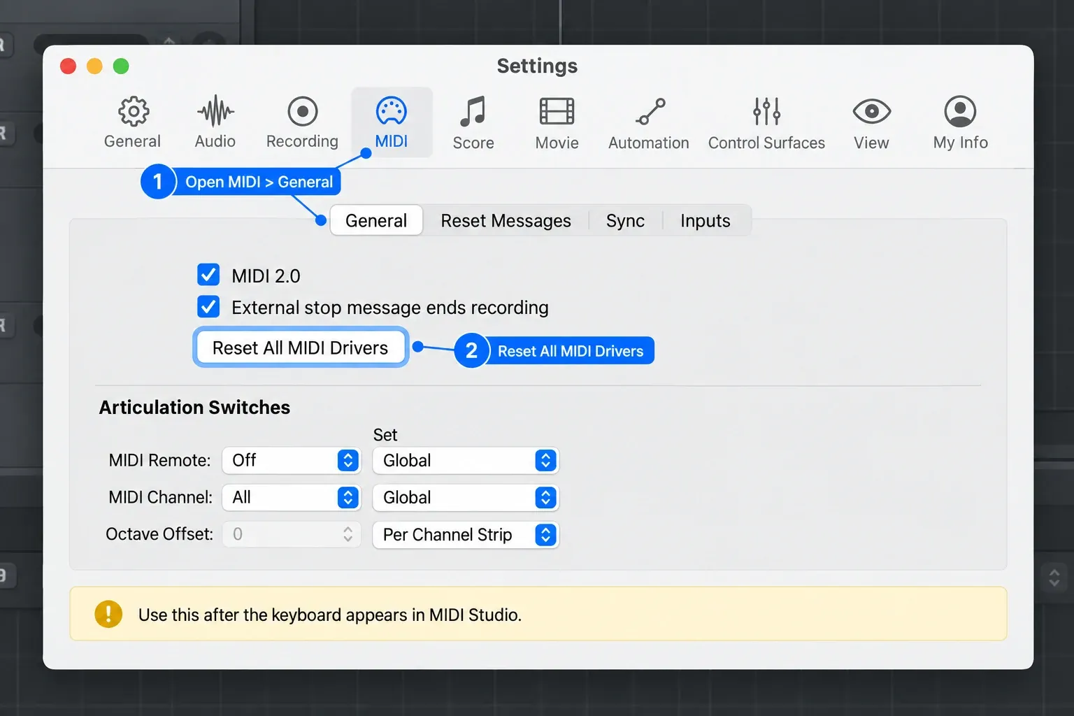
Task: Click the Octave Offset label
Action: point(159,534)
